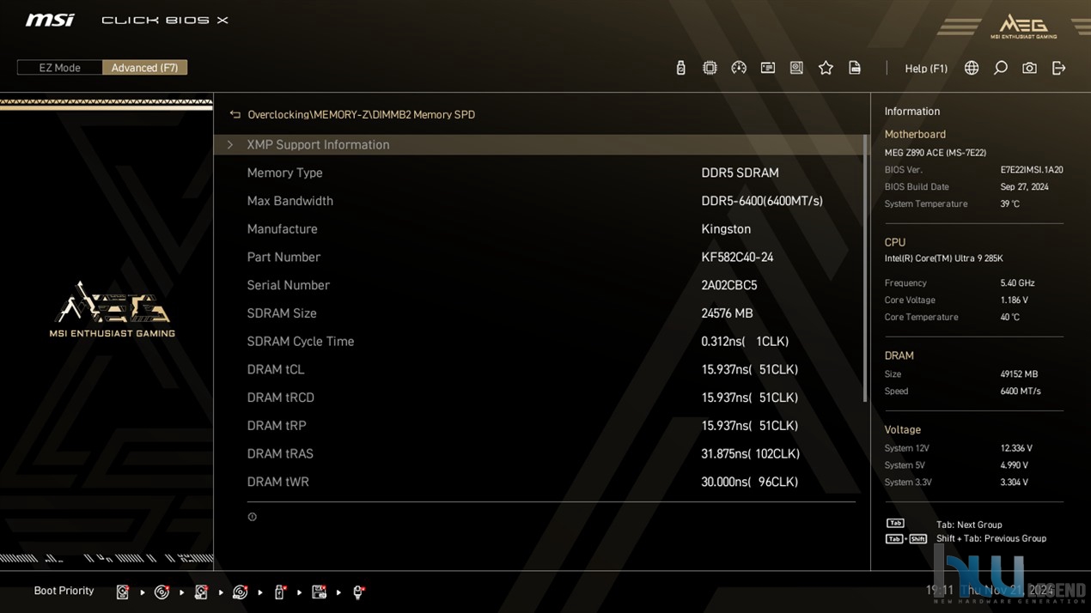Click tRAS value 31.875ns( 102CLK)
The height and width of the screenshot is (613, 1091).
tap(750, 453)
